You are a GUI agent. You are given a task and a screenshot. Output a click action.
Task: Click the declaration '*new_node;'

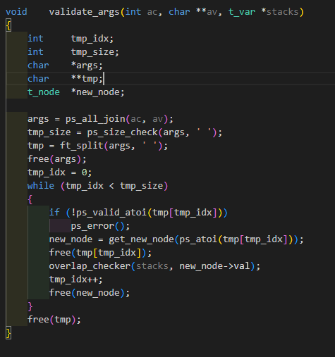click(98, 92)
